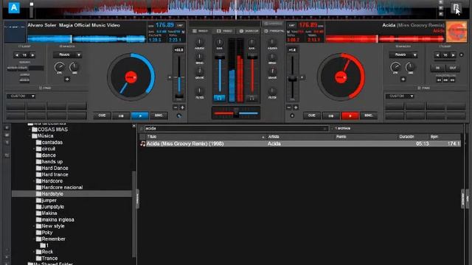This screenshot has width=472, height=265.
Task: Click the crossfader
Action: [236, 113]
